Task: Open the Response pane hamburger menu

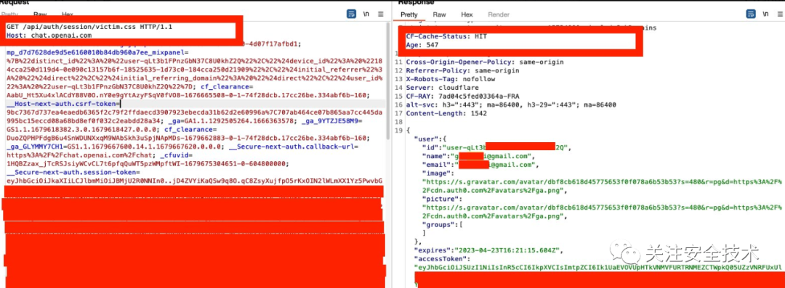Action: (780, 15)
